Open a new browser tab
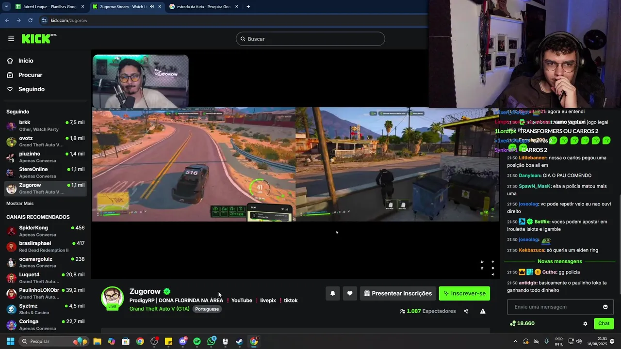The width and height of the screenshot is (621, 349). (x=248, y=7)
